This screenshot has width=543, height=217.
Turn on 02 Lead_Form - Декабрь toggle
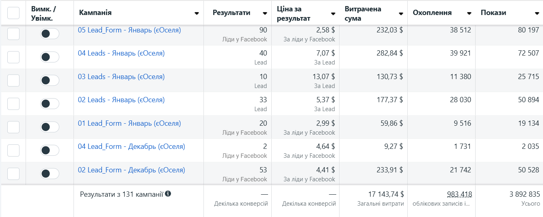(x=50, y=174)
